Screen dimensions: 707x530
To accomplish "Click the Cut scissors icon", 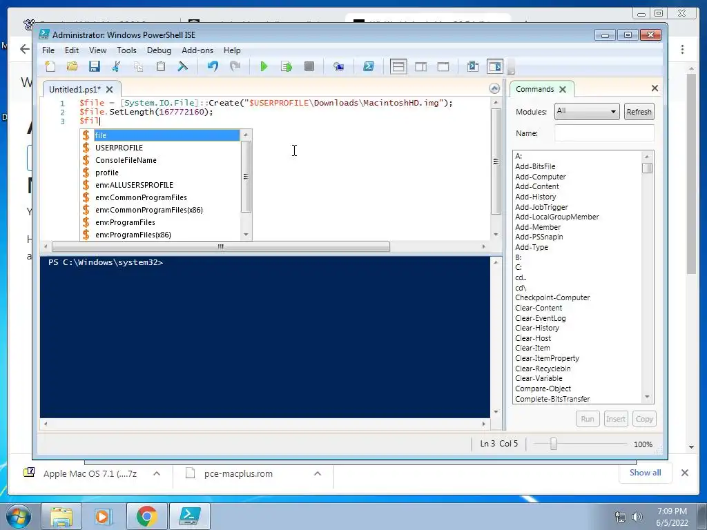I will (x=116, y=67).
